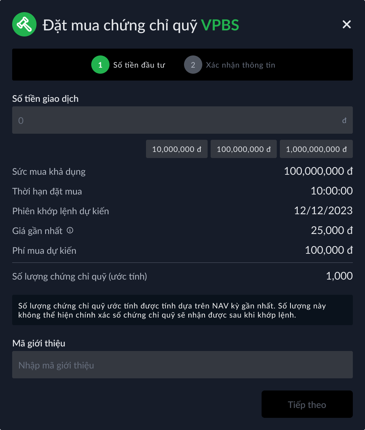Pick the 100,000,000 đ quick amount button
The height and width of the screenshot is (430, 365).
coord(244,149)
